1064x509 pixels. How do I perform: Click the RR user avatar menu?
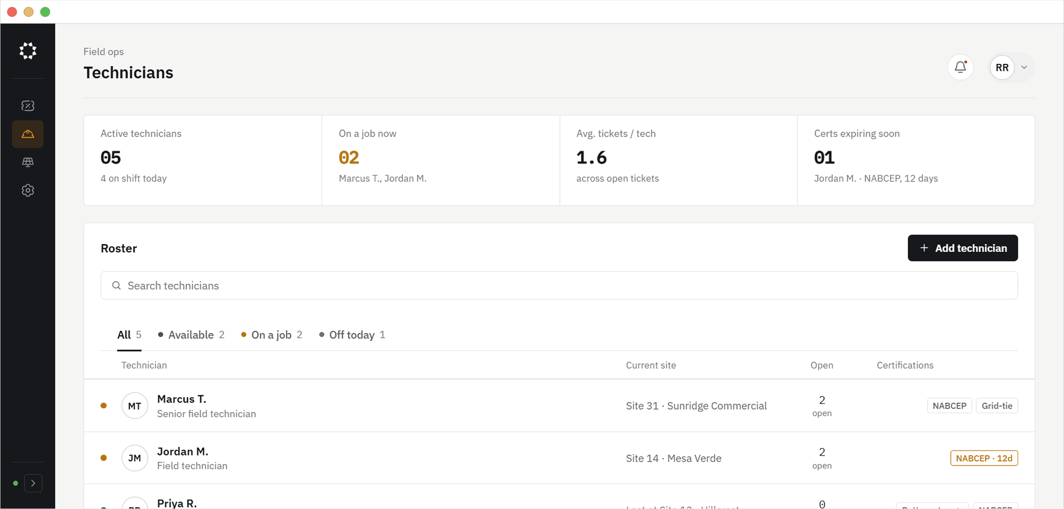[x=1002, y=67]
